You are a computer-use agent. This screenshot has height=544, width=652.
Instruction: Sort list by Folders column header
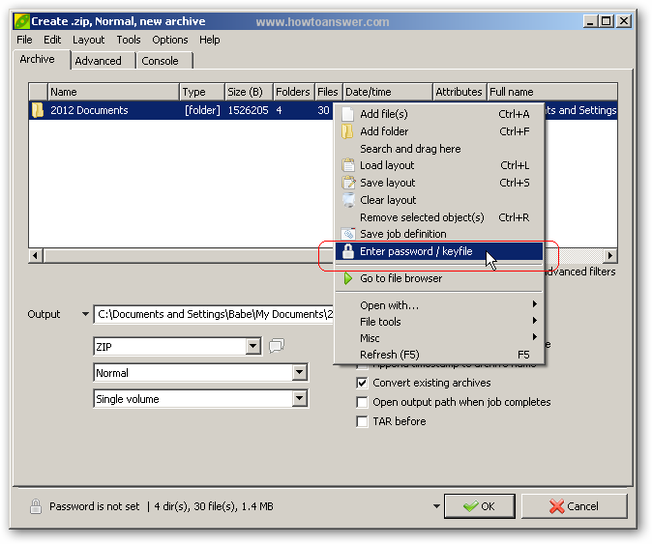[x=293, y=92]
